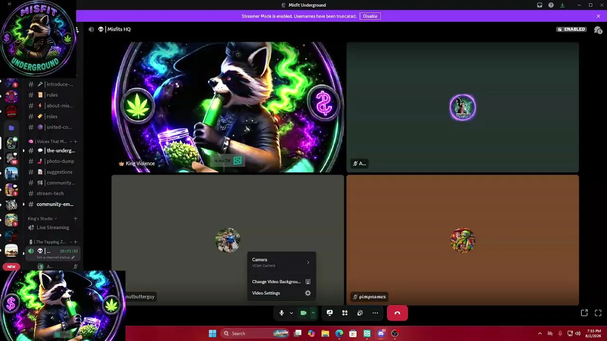Collapse the King's Studio category
607x341 pixels.
[42, 219]
